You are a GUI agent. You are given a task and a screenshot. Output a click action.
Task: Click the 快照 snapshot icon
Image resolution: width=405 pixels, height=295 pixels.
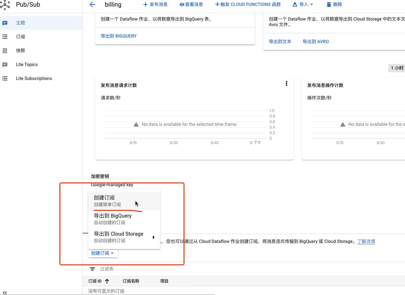pos(5,51)
